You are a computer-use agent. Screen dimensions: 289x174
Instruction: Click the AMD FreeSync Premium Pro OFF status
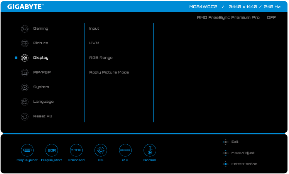(236, 18)
